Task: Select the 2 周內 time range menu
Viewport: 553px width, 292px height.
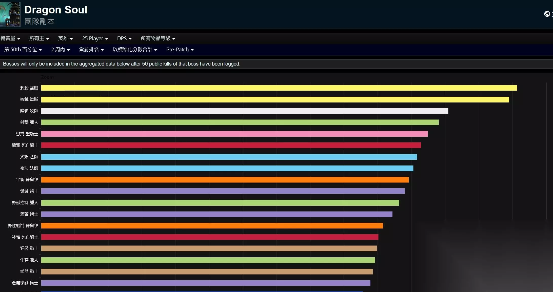Action: tap(60, 50)
